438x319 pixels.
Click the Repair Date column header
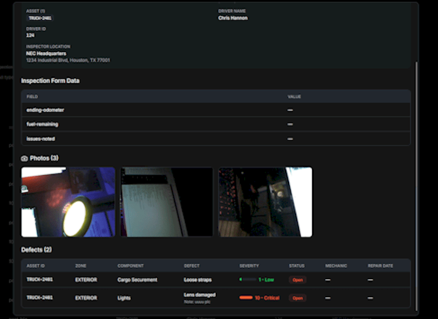coord(380,266)
